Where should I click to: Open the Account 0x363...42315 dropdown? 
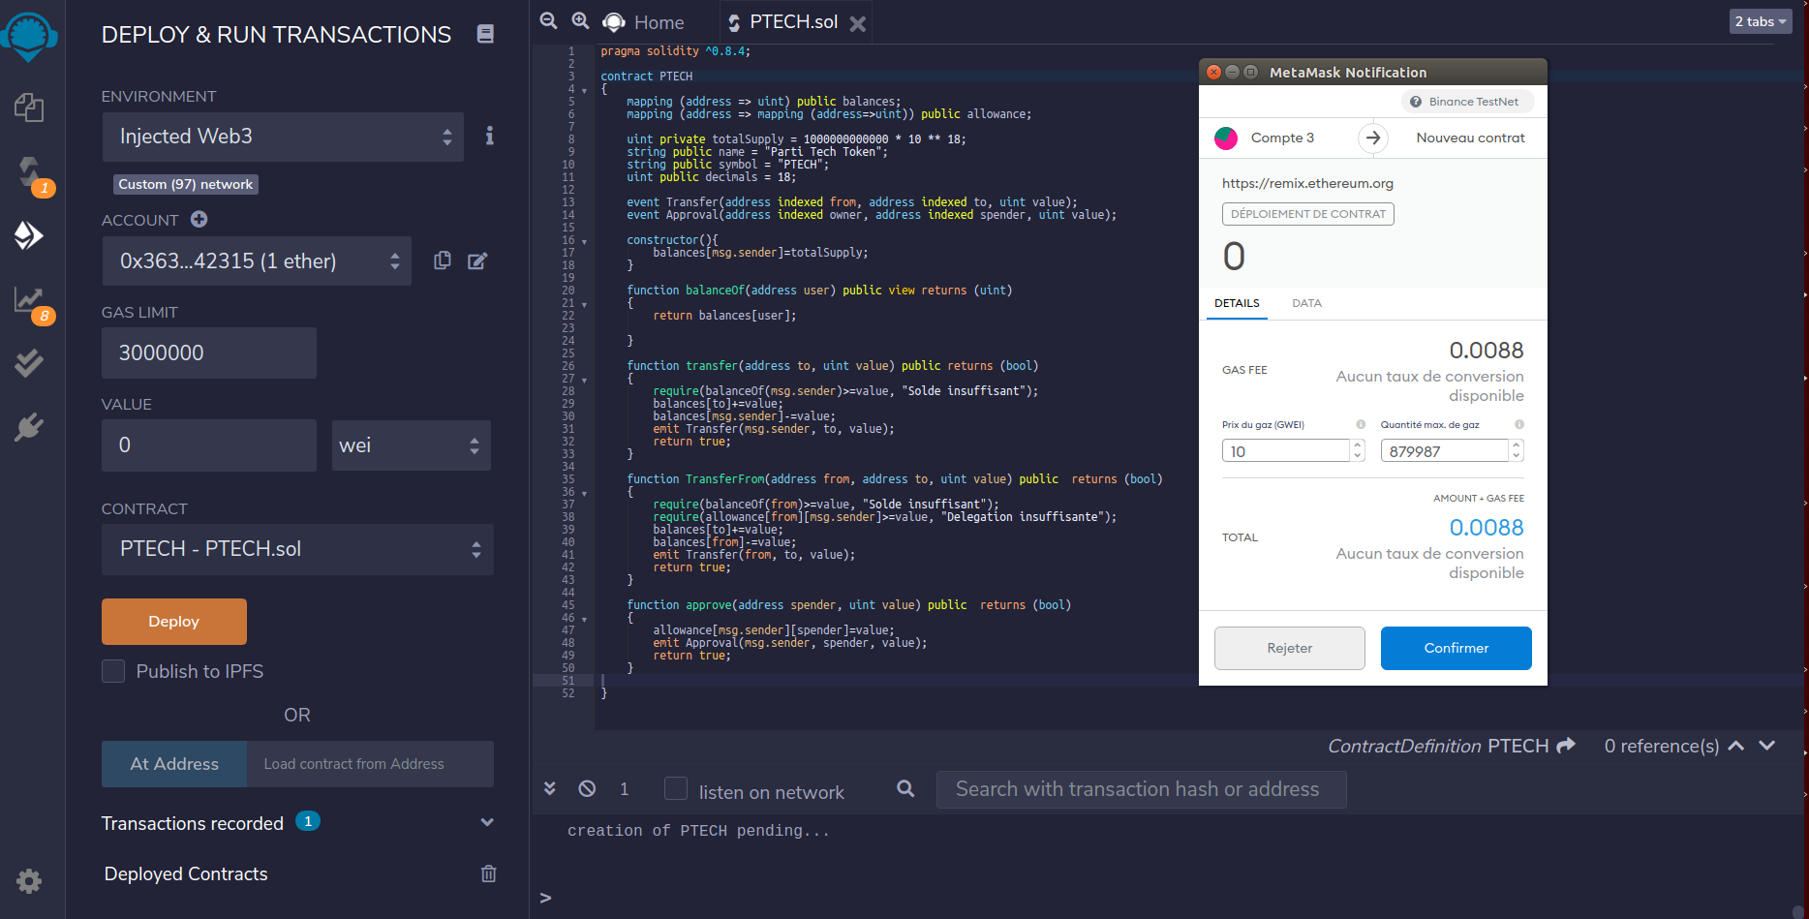[257, 260]
